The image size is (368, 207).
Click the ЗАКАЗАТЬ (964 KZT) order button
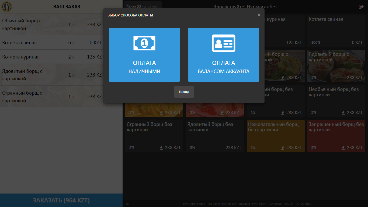point(61,200)
